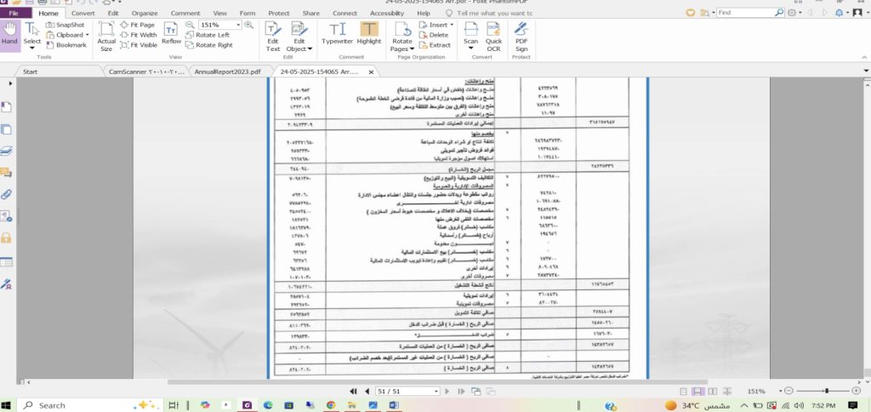Open the layers panel in sidebar

tap(7, 152)
